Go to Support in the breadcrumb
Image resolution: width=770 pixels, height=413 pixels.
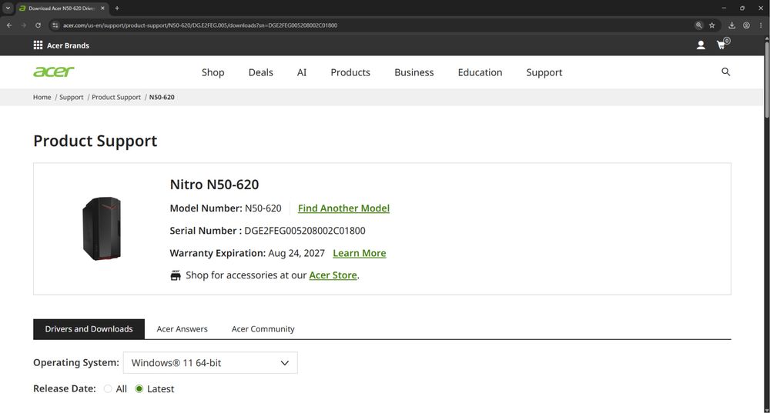[x=71, y=97]
